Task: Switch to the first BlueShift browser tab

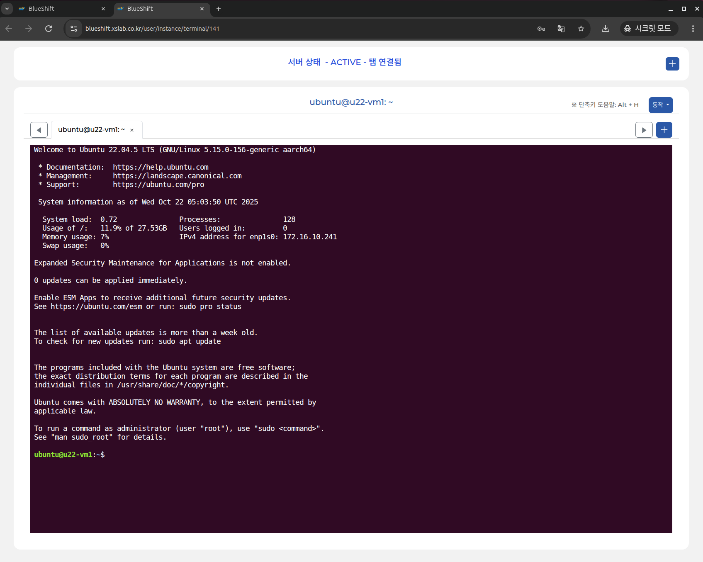Action: pyautogui.click(x=58, y=9)
